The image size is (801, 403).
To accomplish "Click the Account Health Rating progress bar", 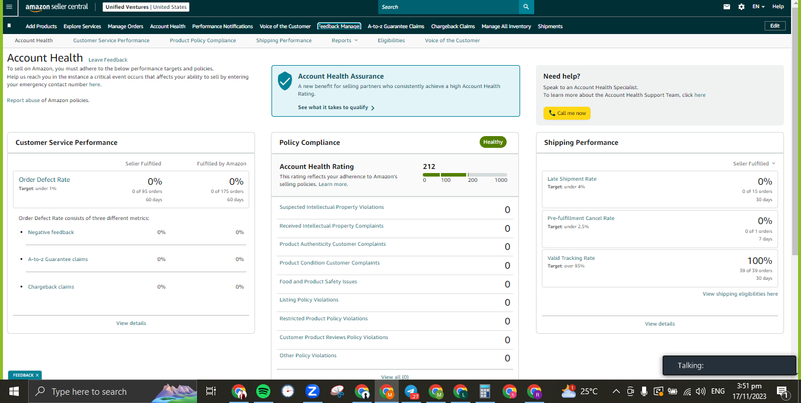I will tap(465, 175).
